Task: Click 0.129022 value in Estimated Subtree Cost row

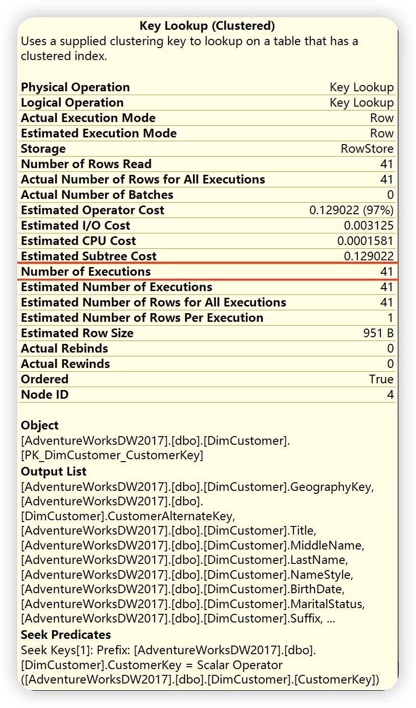Action: [369, 256]
